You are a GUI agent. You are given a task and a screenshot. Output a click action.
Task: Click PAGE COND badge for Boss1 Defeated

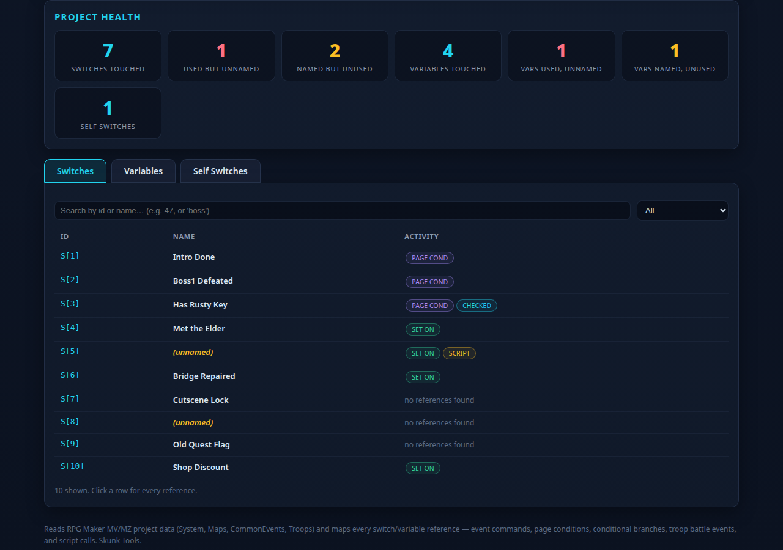(429, 282)
